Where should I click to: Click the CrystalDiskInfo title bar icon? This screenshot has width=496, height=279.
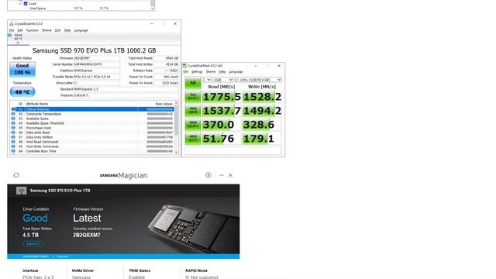point(12,24)
